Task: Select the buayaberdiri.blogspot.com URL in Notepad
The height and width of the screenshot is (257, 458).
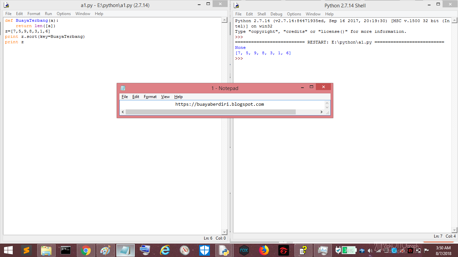Action: pos(220,104)
